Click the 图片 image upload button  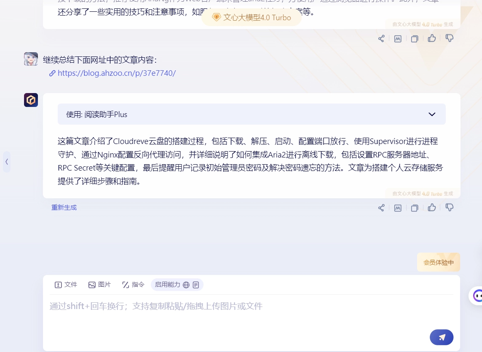tap(99, 285)
